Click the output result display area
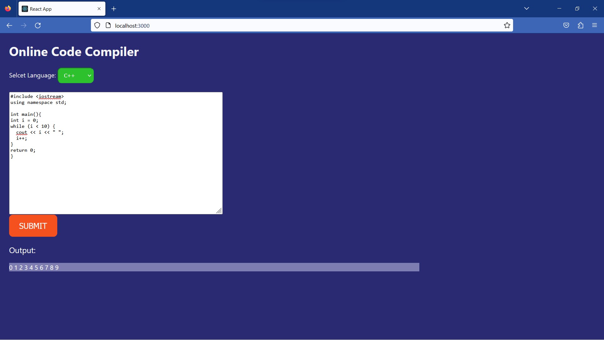The image size is (604, 340). (x=214, y=267)
